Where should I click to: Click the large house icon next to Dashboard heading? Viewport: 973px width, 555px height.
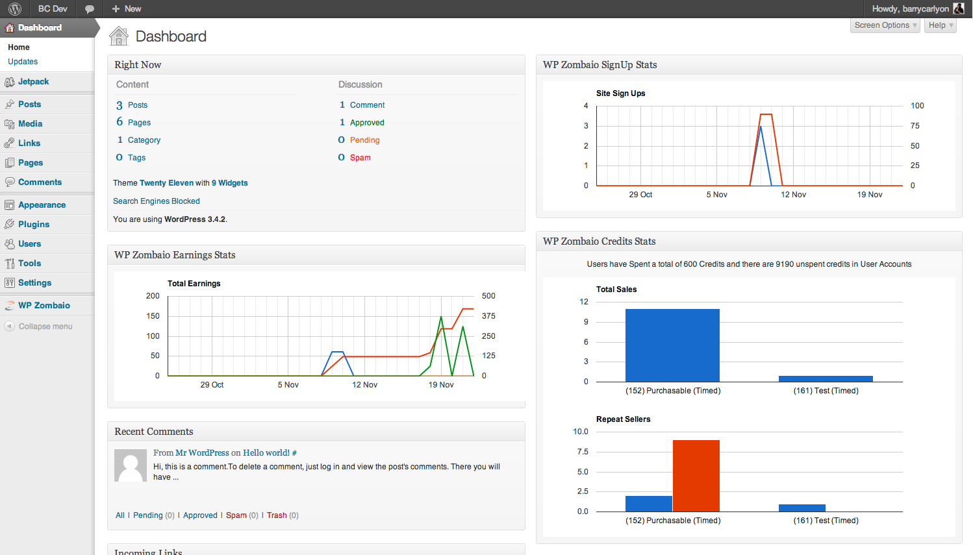pyautogui.click(x=119, y=36)
